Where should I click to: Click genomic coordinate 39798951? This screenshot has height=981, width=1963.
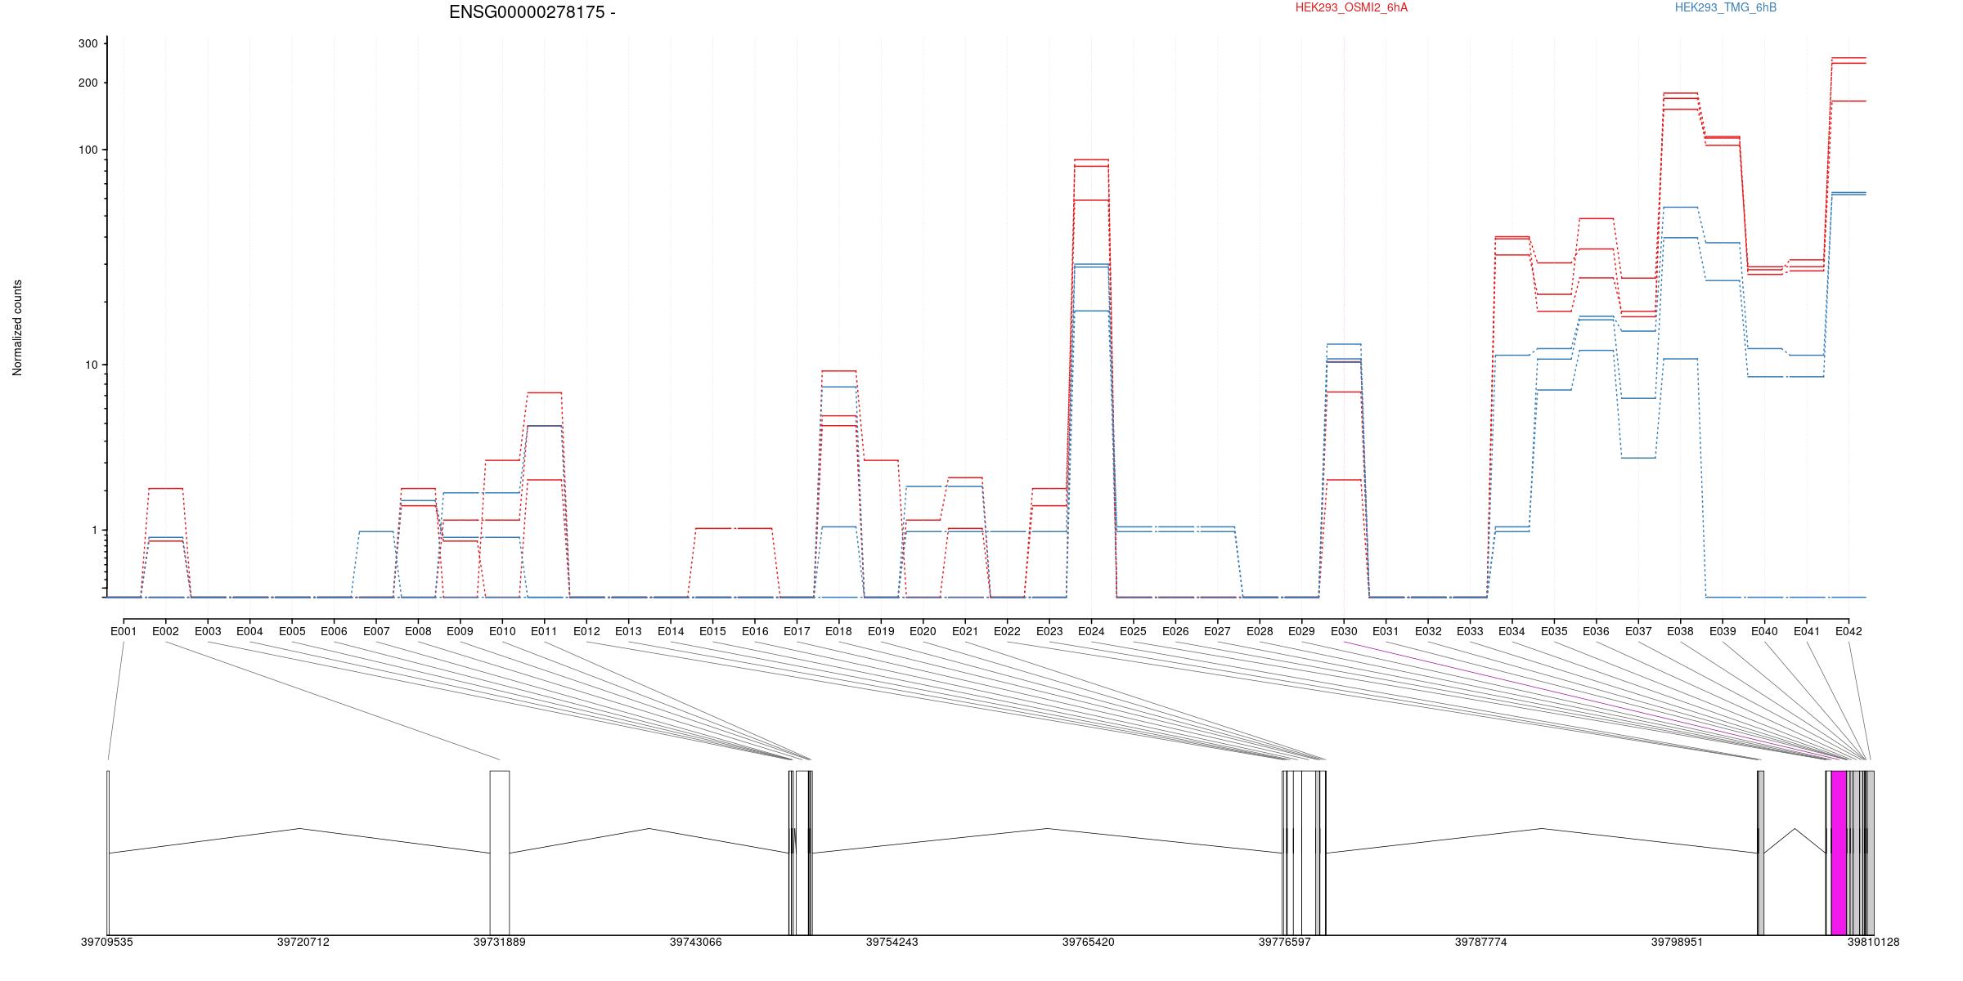(1677, 942)
